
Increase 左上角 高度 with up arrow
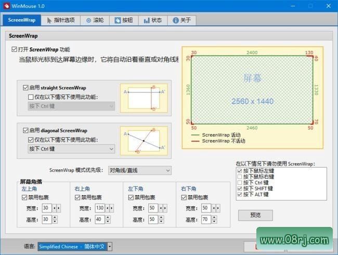[55, 217]
